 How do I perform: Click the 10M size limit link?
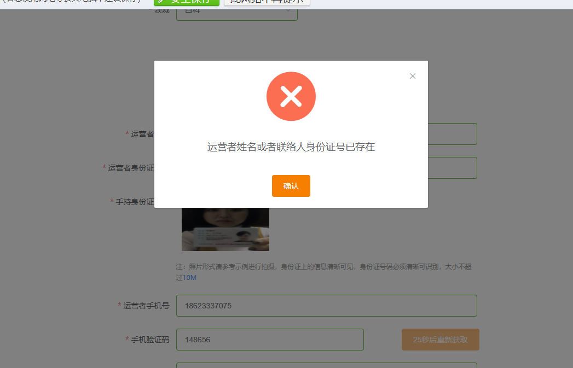click(x=190, y=278)
